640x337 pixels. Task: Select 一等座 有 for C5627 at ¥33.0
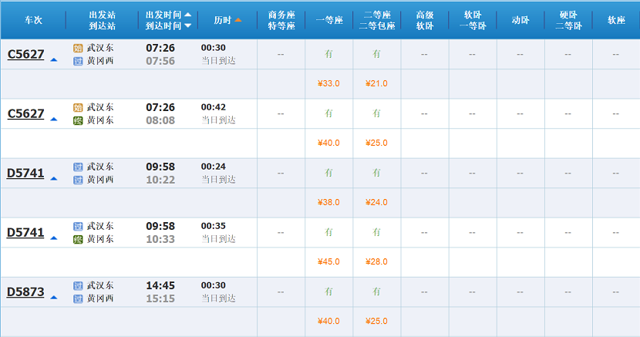(x=328, y=54)
